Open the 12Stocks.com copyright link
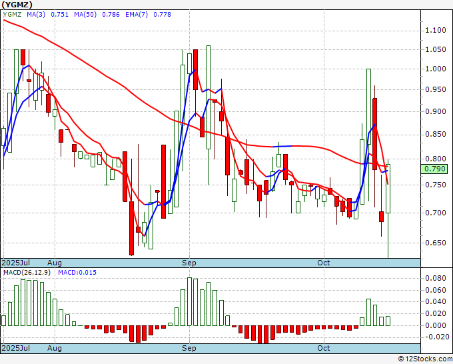 click(x=425, y=359)
